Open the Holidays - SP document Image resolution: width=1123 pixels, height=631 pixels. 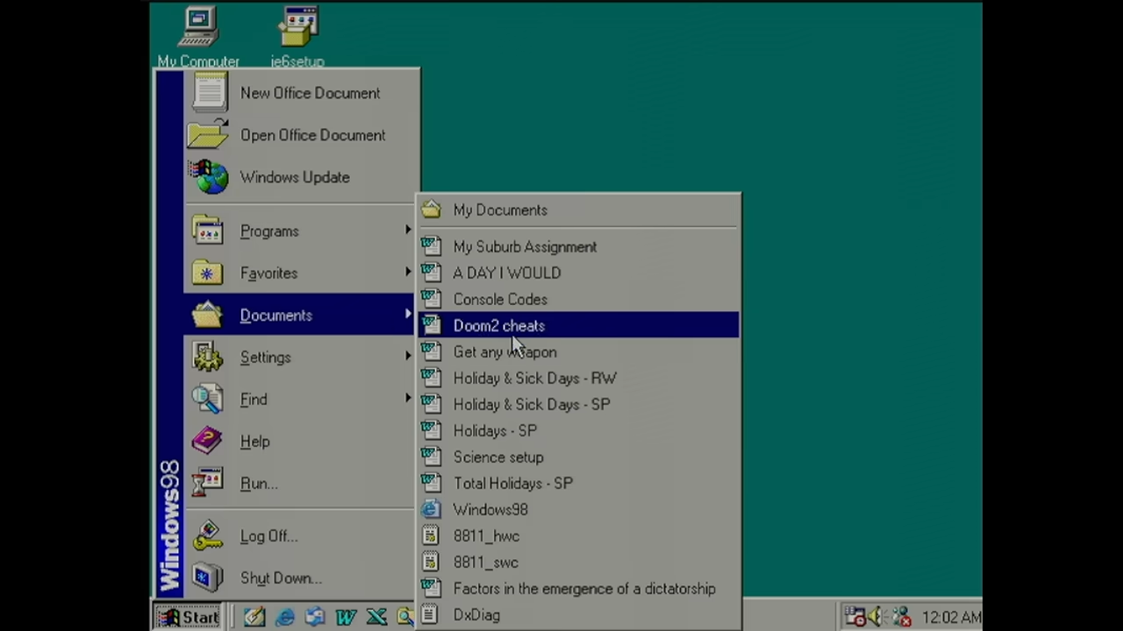click(x=578, y=431)
